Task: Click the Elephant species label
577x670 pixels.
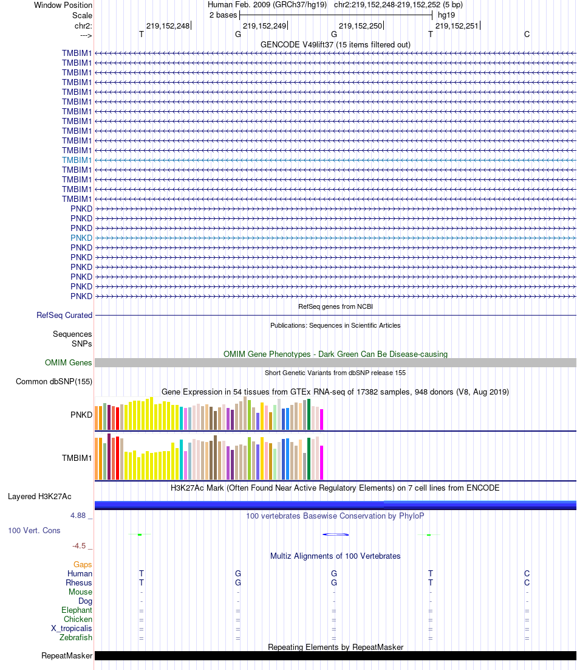Action: (x=77, y=610)
